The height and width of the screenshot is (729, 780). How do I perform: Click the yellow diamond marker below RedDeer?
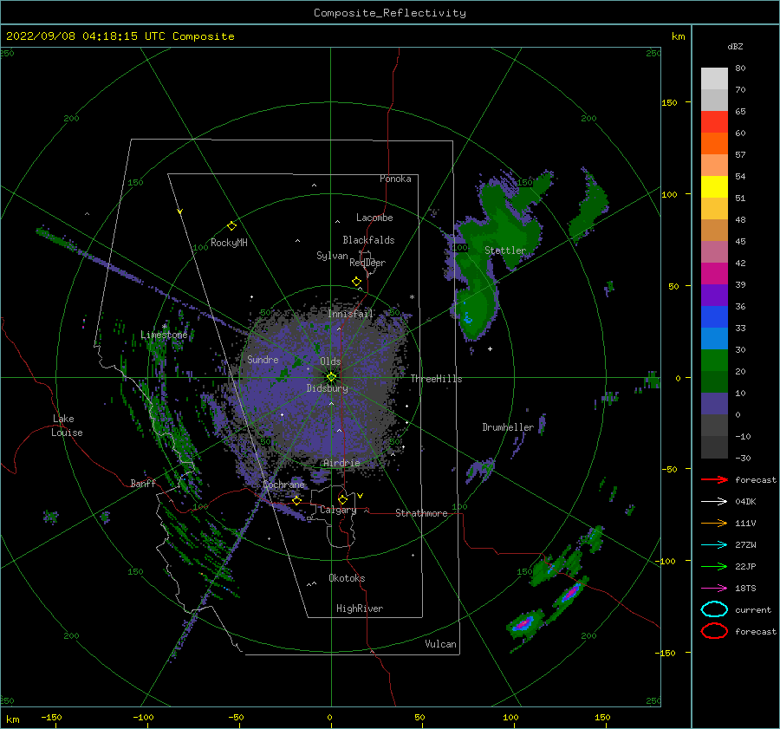(x=356, y=282)
